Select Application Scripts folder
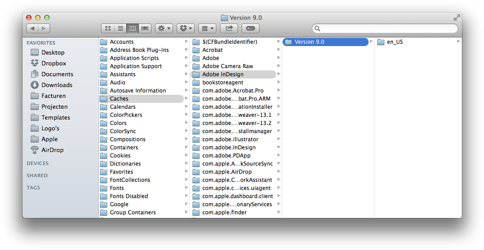484x250 pixels. pyautogui.click(x=144, y=58)
